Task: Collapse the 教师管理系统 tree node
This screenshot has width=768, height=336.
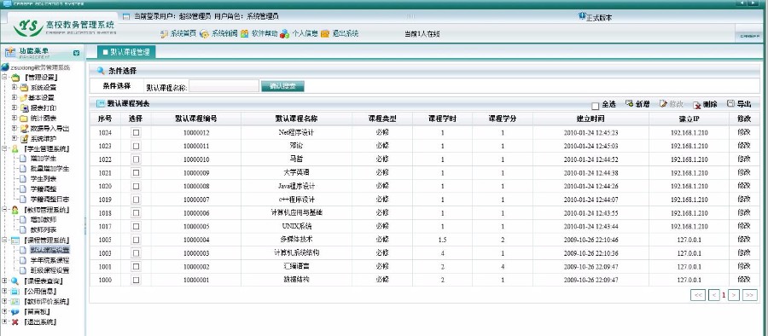Action: (4, 210)
